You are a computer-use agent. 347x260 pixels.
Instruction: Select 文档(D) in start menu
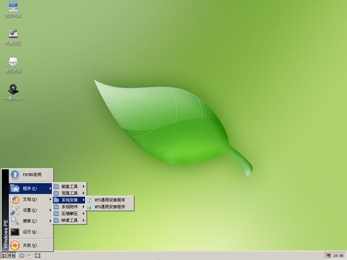(x=30, y=199)
